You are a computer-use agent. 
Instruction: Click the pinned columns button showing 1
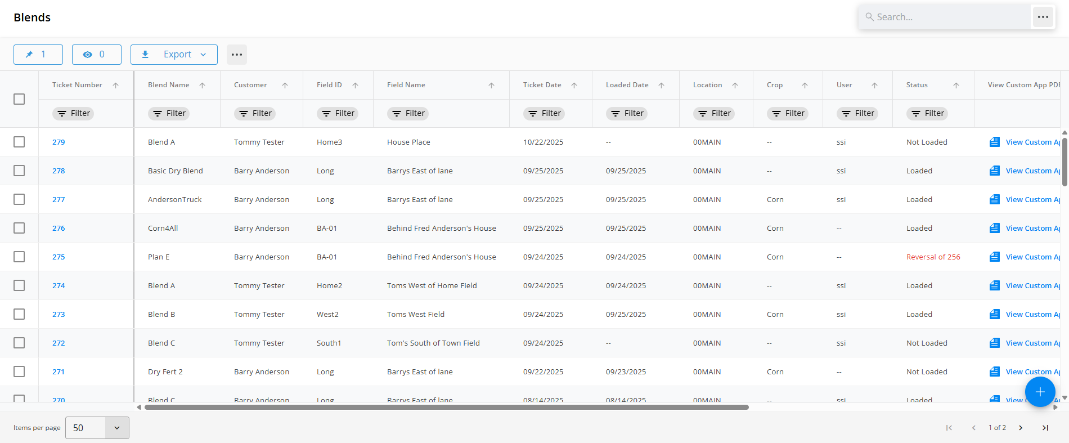[38, 55]
